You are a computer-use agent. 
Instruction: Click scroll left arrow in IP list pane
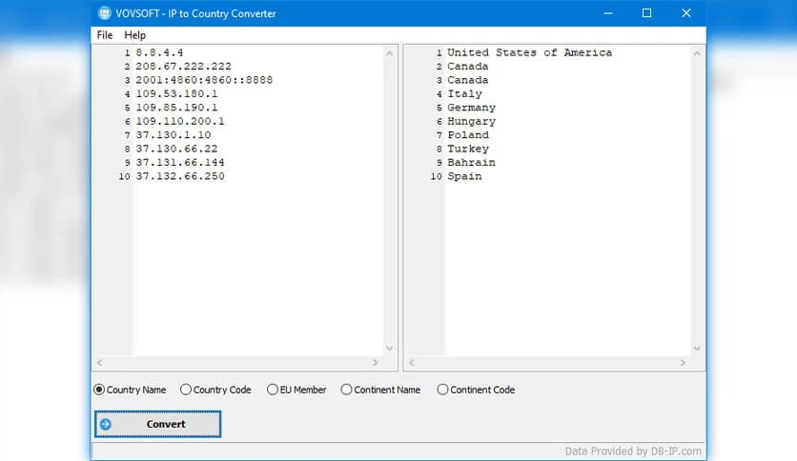99,363
